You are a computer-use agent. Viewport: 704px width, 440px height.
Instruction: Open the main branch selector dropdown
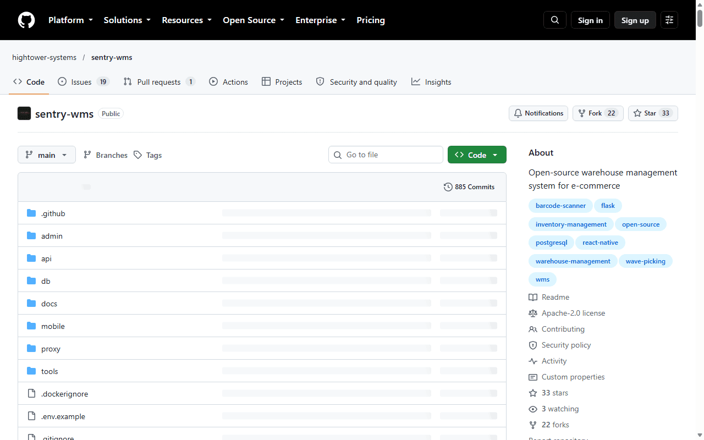(47, 155)
